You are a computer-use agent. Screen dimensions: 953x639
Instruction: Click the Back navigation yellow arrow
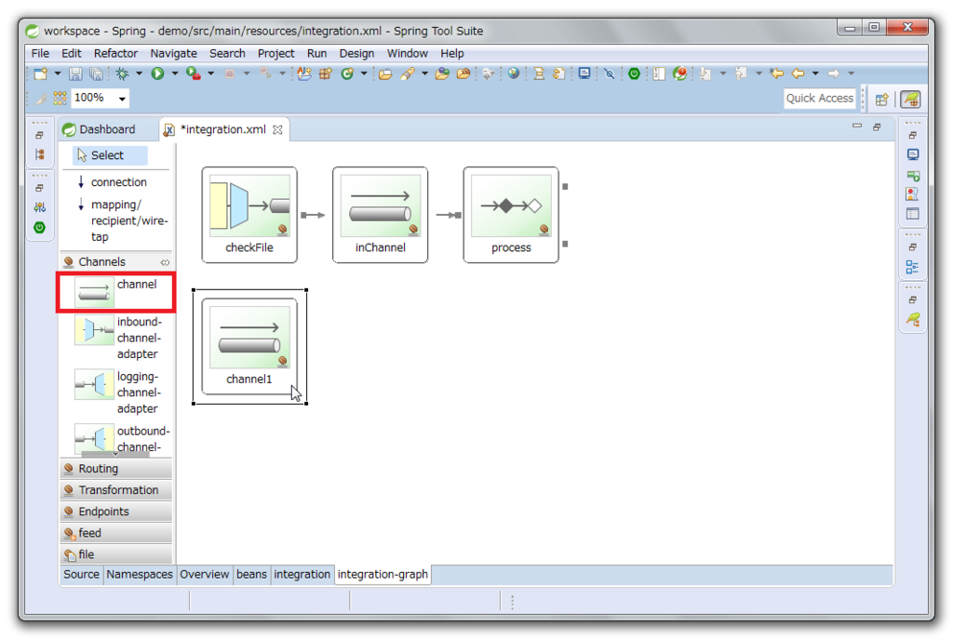798,74
